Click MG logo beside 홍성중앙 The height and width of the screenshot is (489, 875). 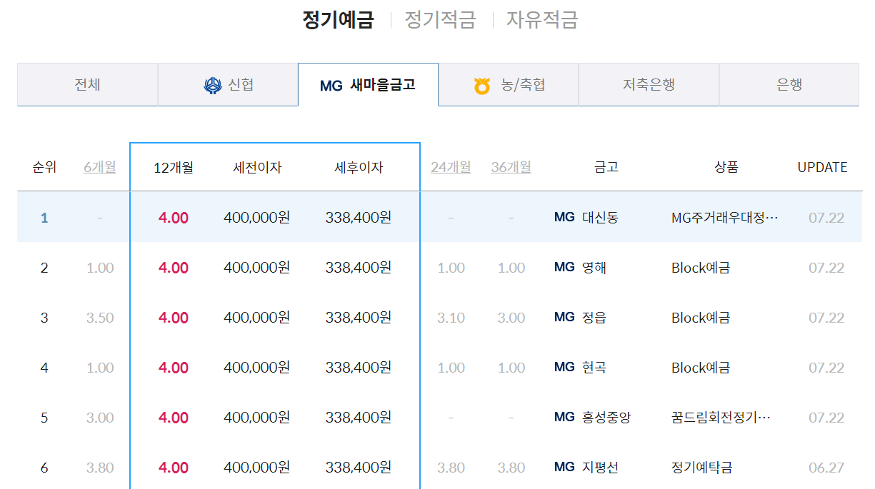coord(564,417)
